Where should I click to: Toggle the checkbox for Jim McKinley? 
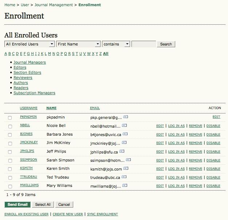pyautogui.click(x=10, y=144)
